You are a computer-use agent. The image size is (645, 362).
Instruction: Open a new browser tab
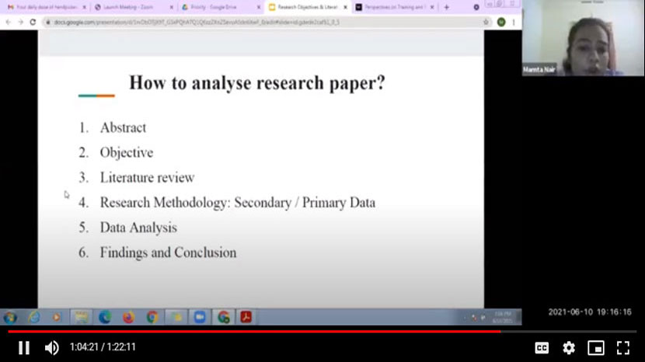447,8
